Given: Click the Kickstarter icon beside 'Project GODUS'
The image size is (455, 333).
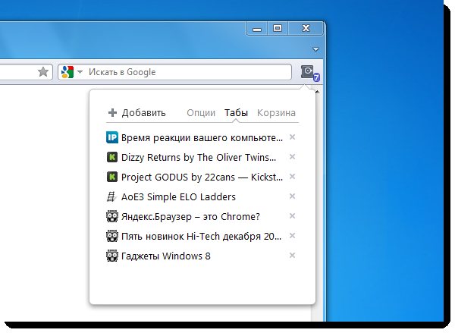Looking at the screenshot, I should coord(112,177).
